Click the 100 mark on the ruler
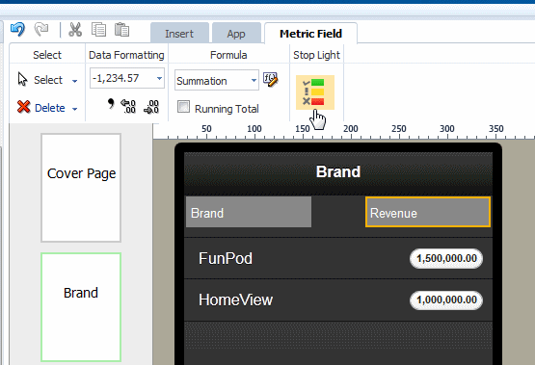Screen dimensions: 535x365 click(254, 129)
